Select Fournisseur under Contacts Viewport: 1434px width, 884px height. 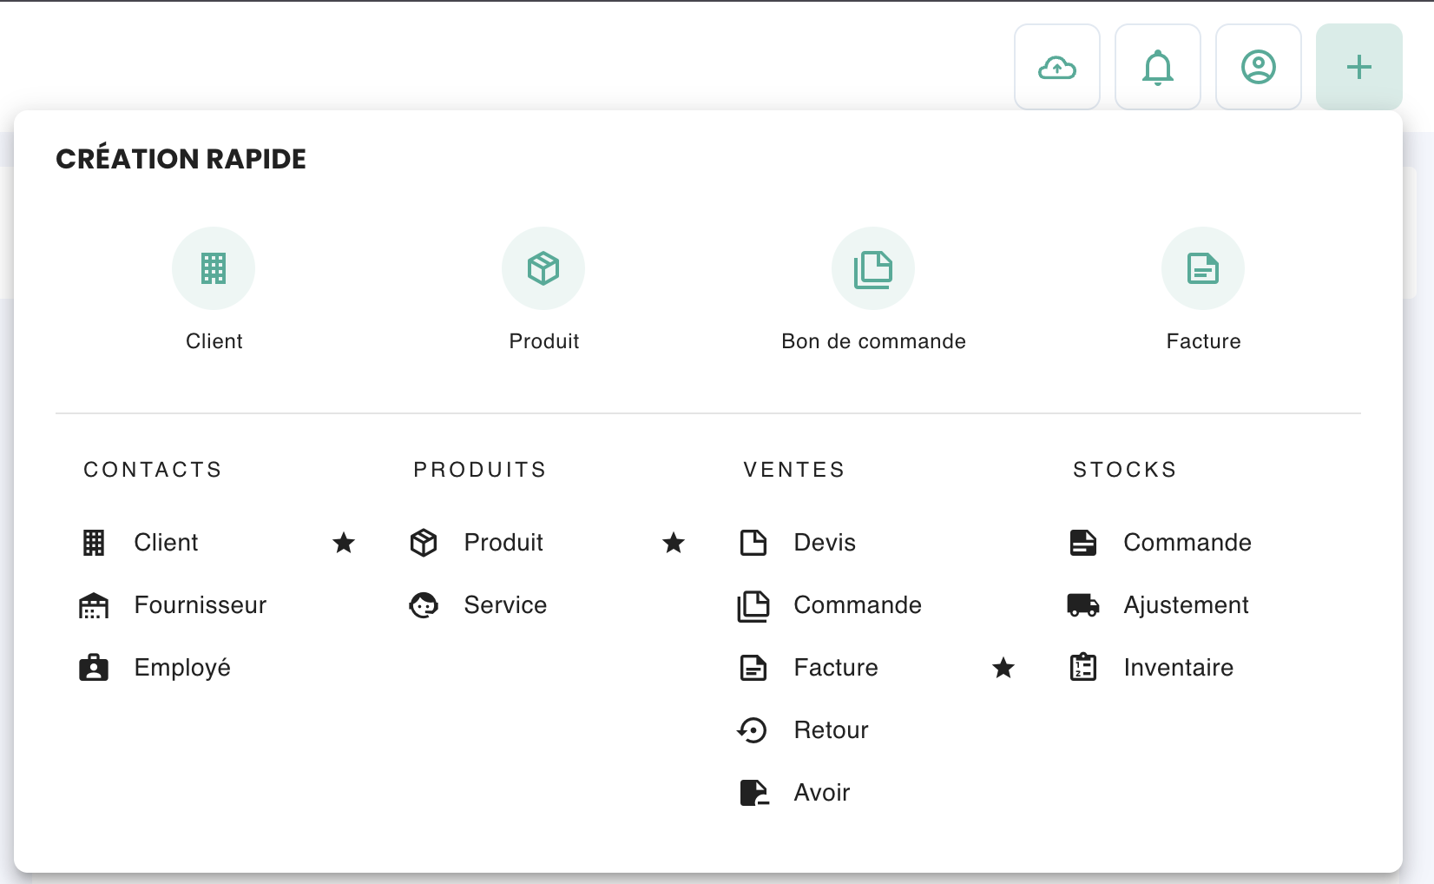point(200,605)
